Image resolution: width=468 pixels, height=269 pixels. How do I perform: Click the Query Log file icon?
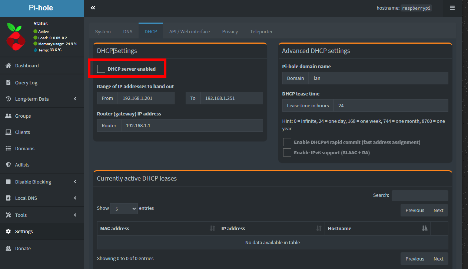pos(8,83)
